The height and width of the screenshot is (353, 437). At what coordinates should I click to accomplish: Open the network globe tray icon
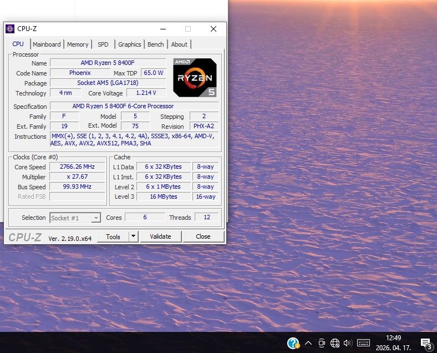335,343
